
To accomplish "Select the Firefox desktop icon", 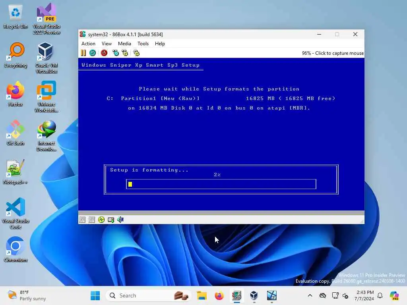I will (x=16, y=94).
